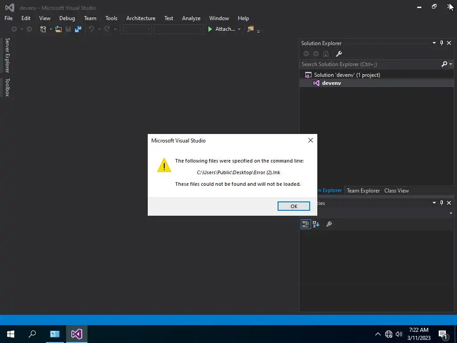Open the Solution Platforms combo box
Viewport: 457px width, 343px height.
(179, 29)
